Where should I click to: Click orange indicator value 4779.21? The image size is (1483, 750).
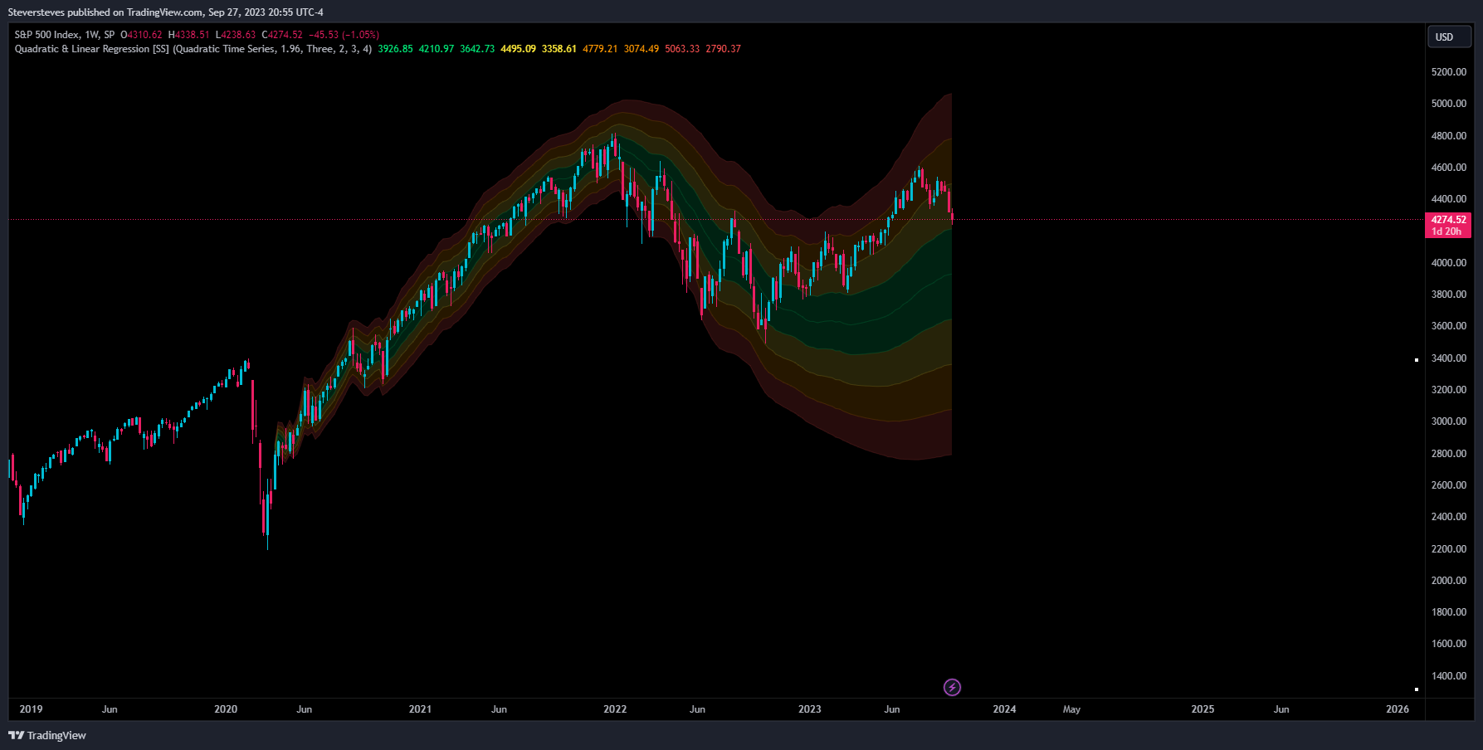click(x=600, y=49)
